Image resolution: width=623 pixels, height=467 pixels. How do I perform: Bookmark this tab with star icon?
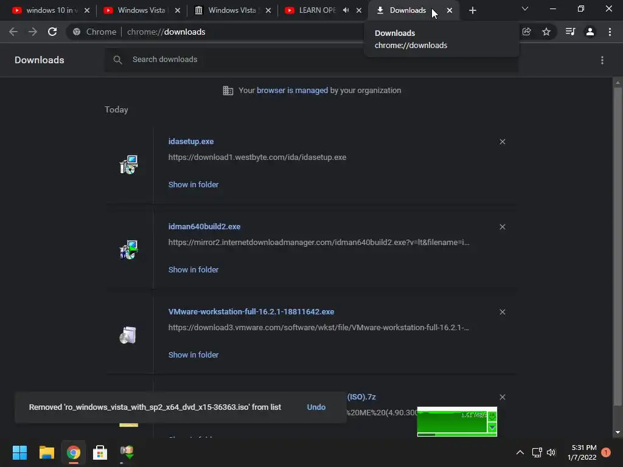coord(546,32)
